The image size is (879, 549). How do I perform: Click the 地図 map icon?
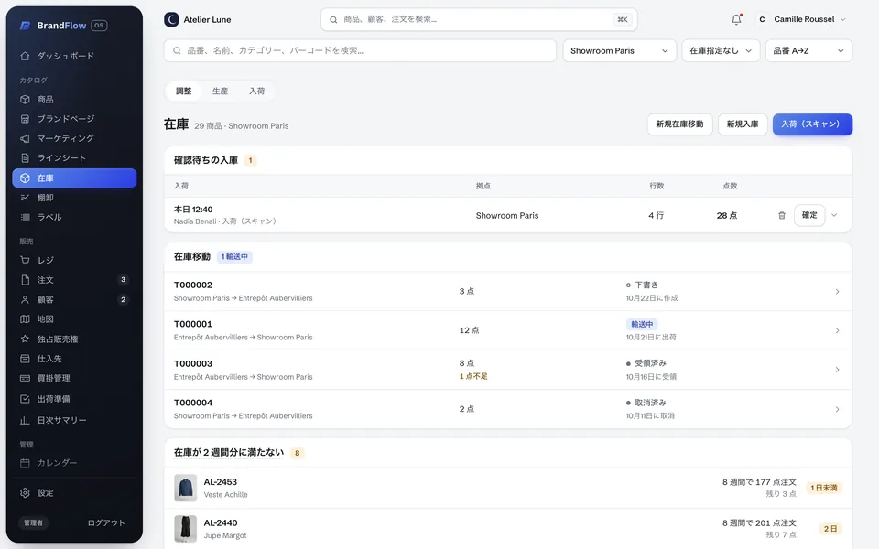[x=25, y=319]
